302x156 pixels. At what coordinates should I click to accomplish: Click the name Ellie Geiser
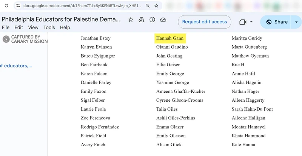click(x=168, y=65)
